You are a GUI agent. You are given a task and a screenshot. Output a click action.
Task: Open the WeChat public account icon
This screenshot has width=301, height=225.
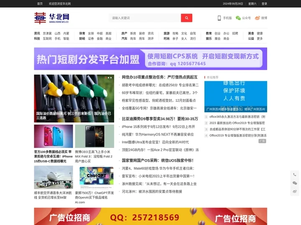pyautogui.click(x=238, y=18)
